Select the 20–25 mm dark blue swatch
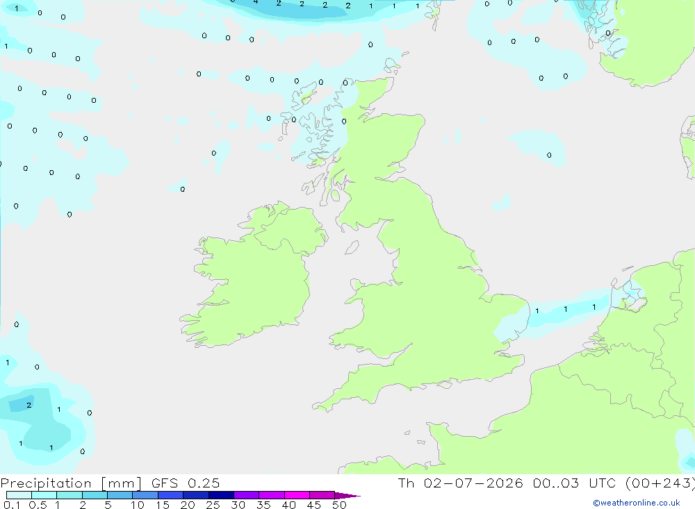Image resolution: width=695 pixels, height=509 pixels. pos(196,495)
